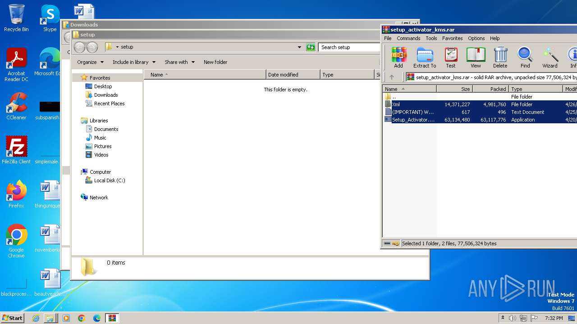577x324 pixels.
Task: Sort by Name column in setup window
Action: (x=205, y=75)
